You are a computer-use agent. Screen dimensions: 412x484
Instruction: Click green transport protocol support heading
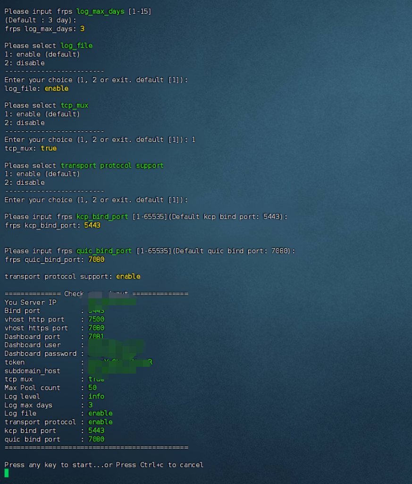[x=112, y=165]
